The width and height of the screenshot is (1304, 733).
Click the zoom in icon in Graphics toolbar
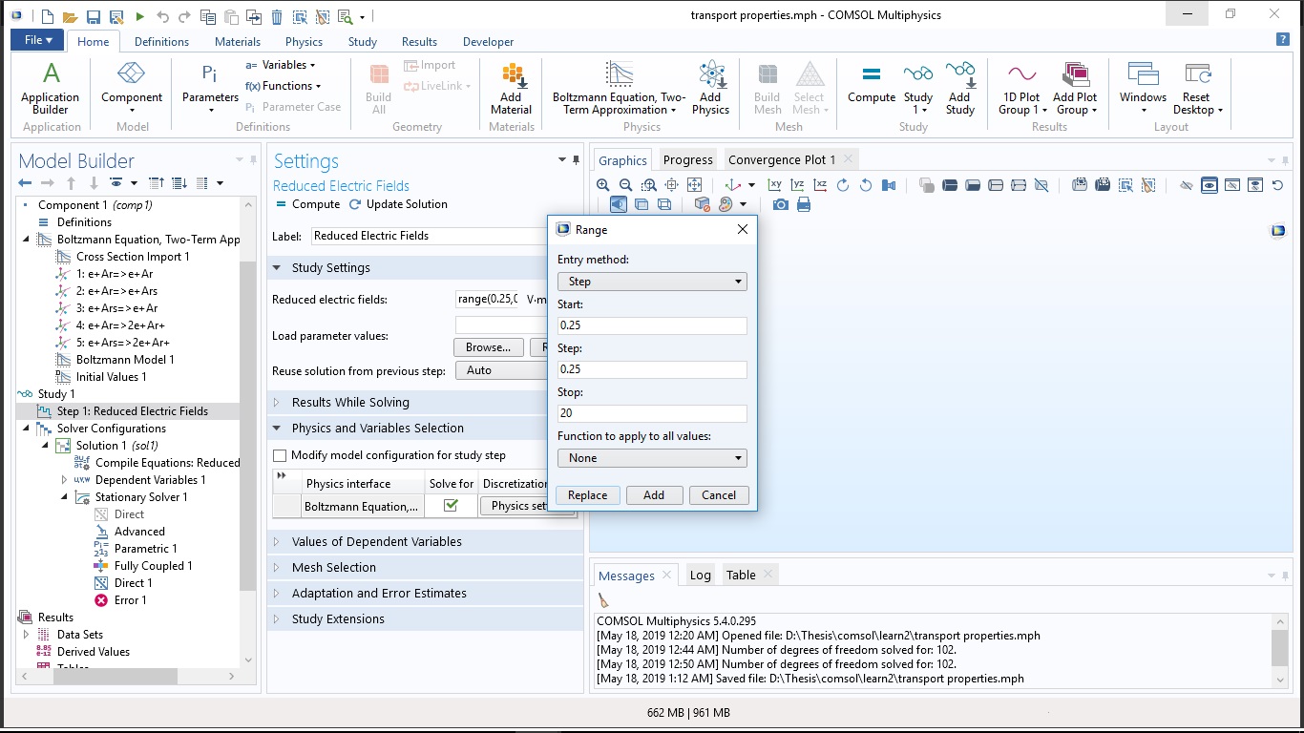pyautogui.click(x=603, y=185)
